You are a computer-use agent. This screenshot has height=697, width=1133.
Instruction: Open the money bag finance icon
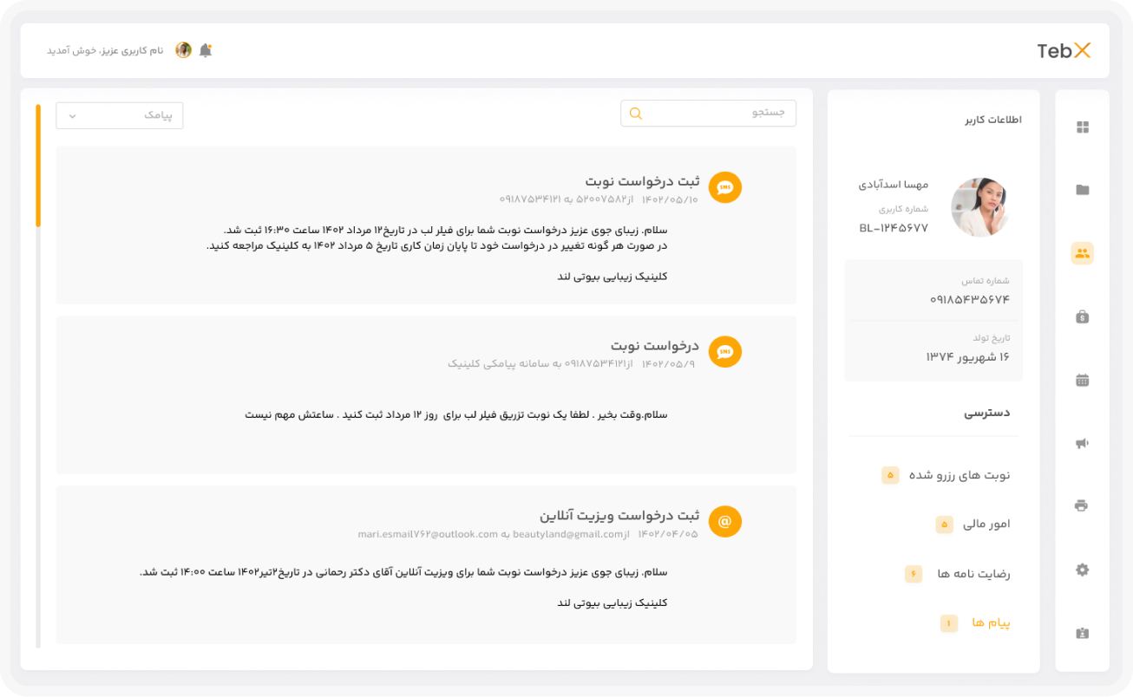tap(1082, 317)
